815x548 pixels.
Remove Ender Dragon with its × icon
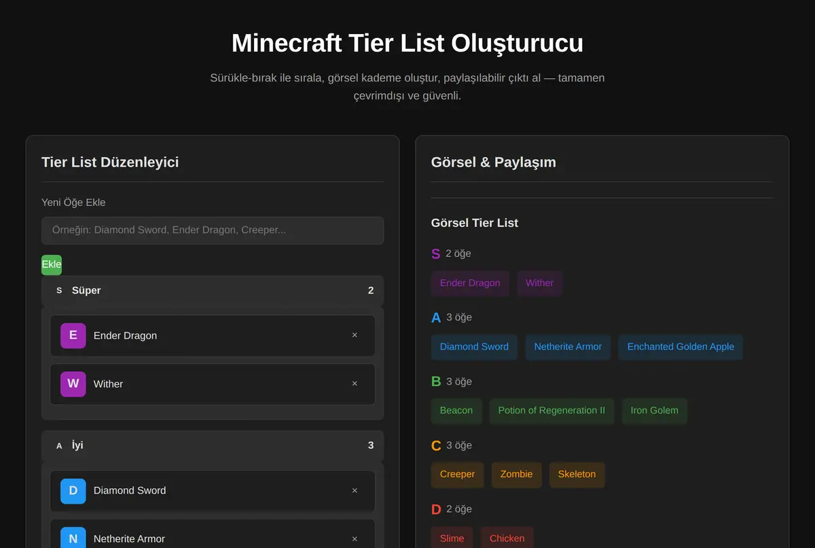355,335
